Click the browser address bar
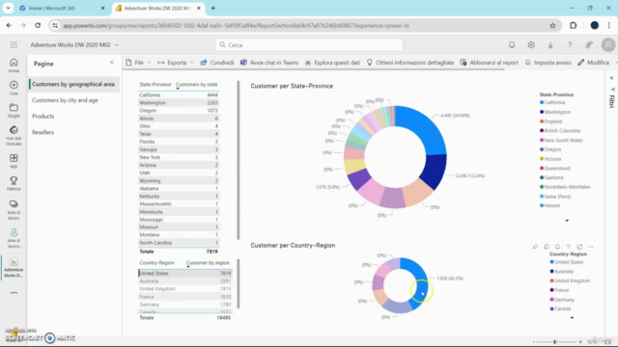The image size is (618, 347). (x=303, y=26)
